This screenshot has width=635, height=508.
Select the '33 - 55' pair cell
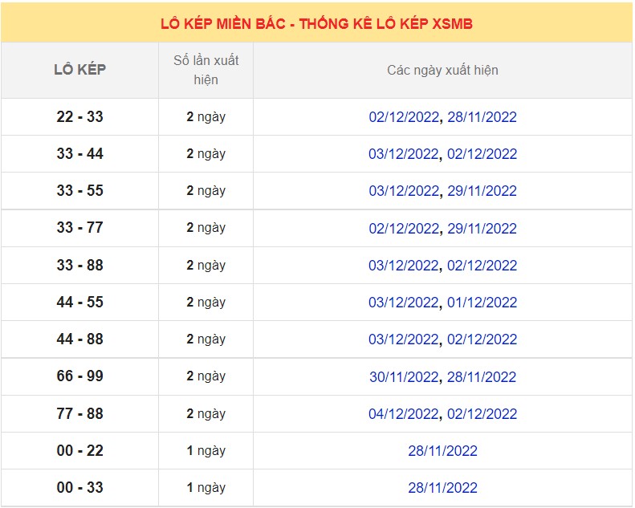point(79,191)
